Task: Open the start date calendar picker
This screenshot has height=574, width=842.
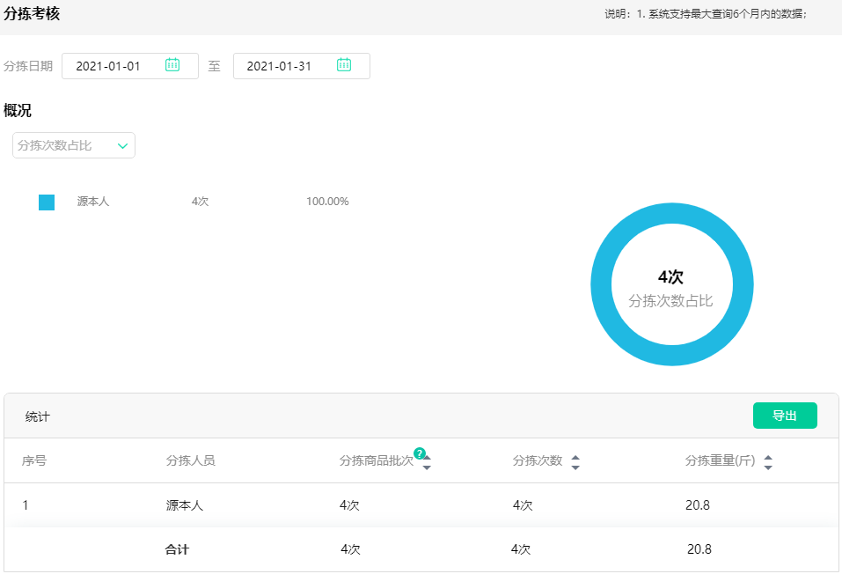Action: (172, 65)
